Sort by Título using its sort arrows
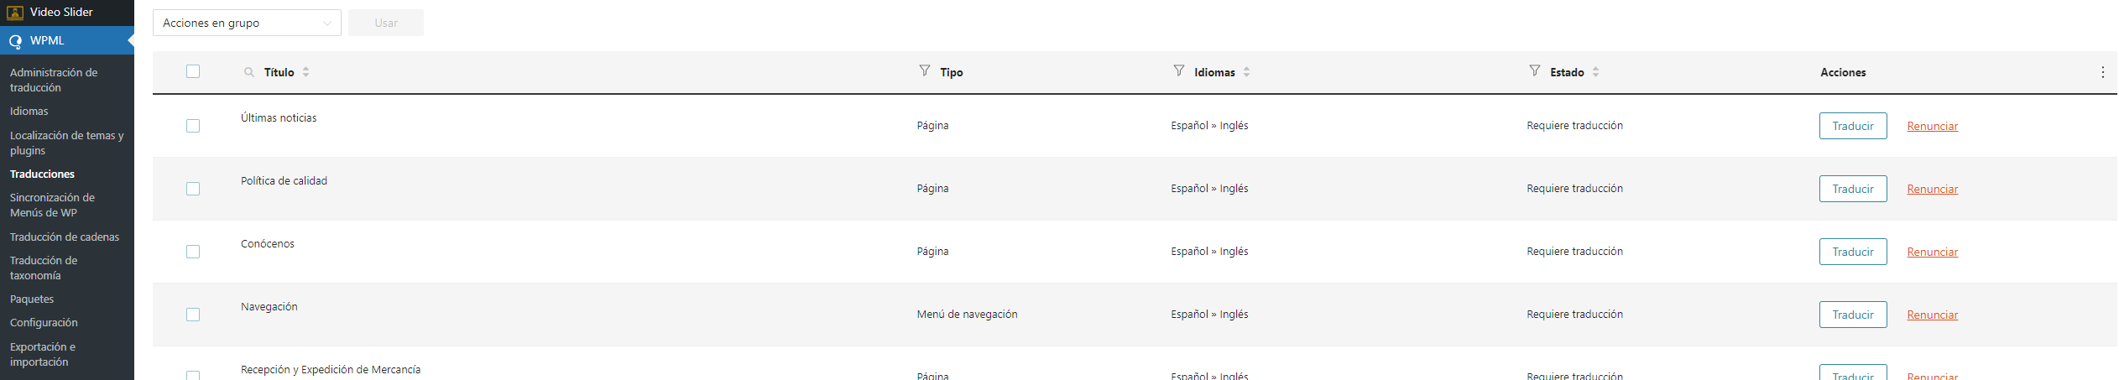The image size is (2119, 380). point(306,72)
